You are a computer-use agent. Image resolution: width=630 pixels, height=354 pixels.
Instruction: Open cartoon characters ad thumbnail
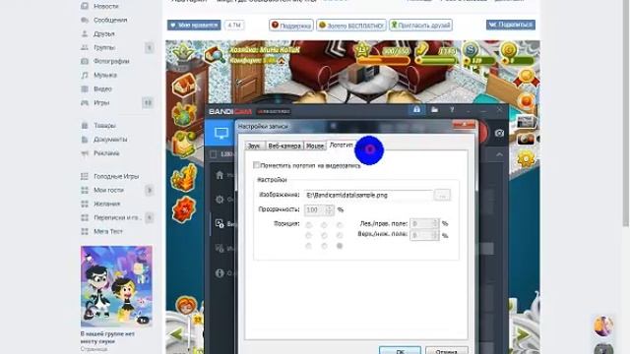coord(116,286)
